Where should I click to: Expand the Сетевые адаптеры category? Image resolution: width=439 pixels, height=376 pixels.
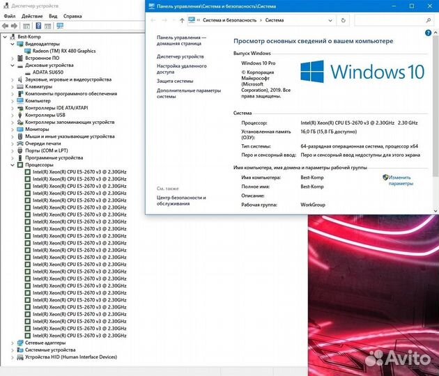point(13,343)
